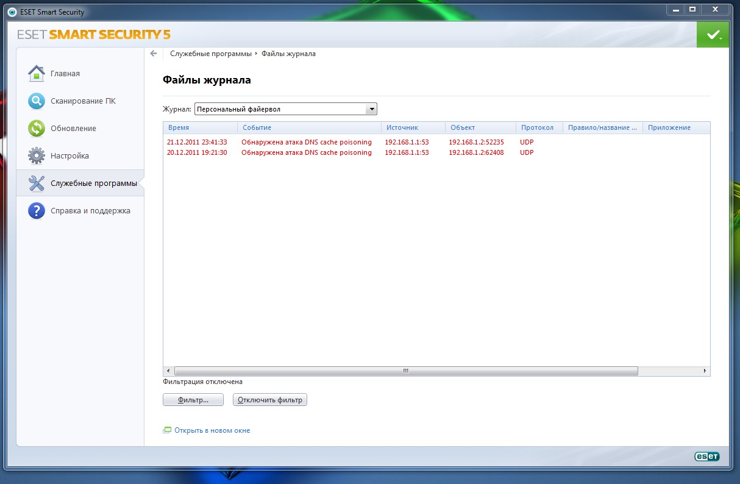Viewport: 740px width, 484px height.
Task: Click the Справка и поддержка question icon
Action: click(37, 210)
